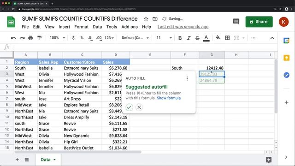
Task: Click the Merge cells icon
Action: (x=236, y=38)
